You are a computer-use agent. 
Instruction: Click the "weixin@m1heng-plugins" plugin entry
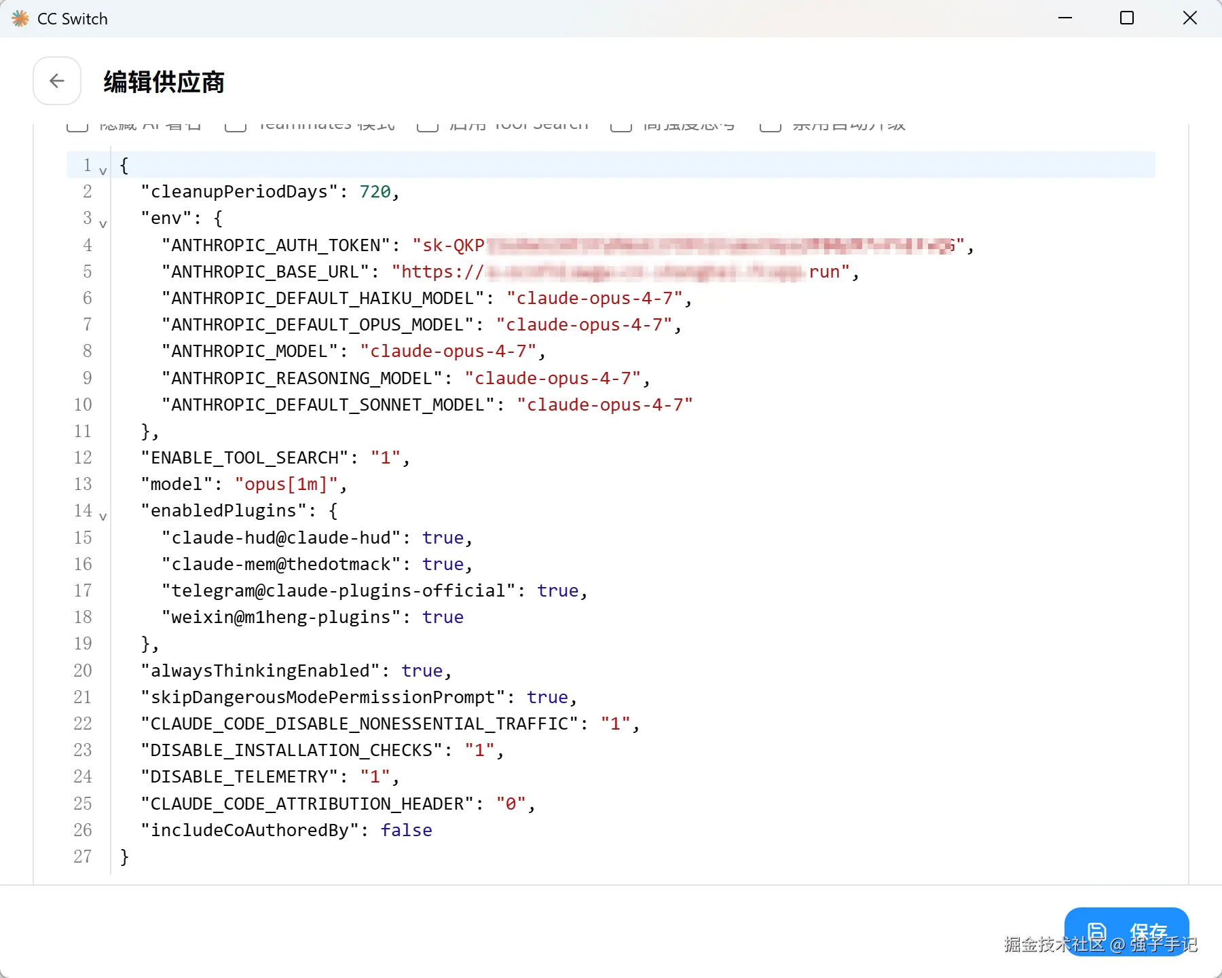[281, 618]
